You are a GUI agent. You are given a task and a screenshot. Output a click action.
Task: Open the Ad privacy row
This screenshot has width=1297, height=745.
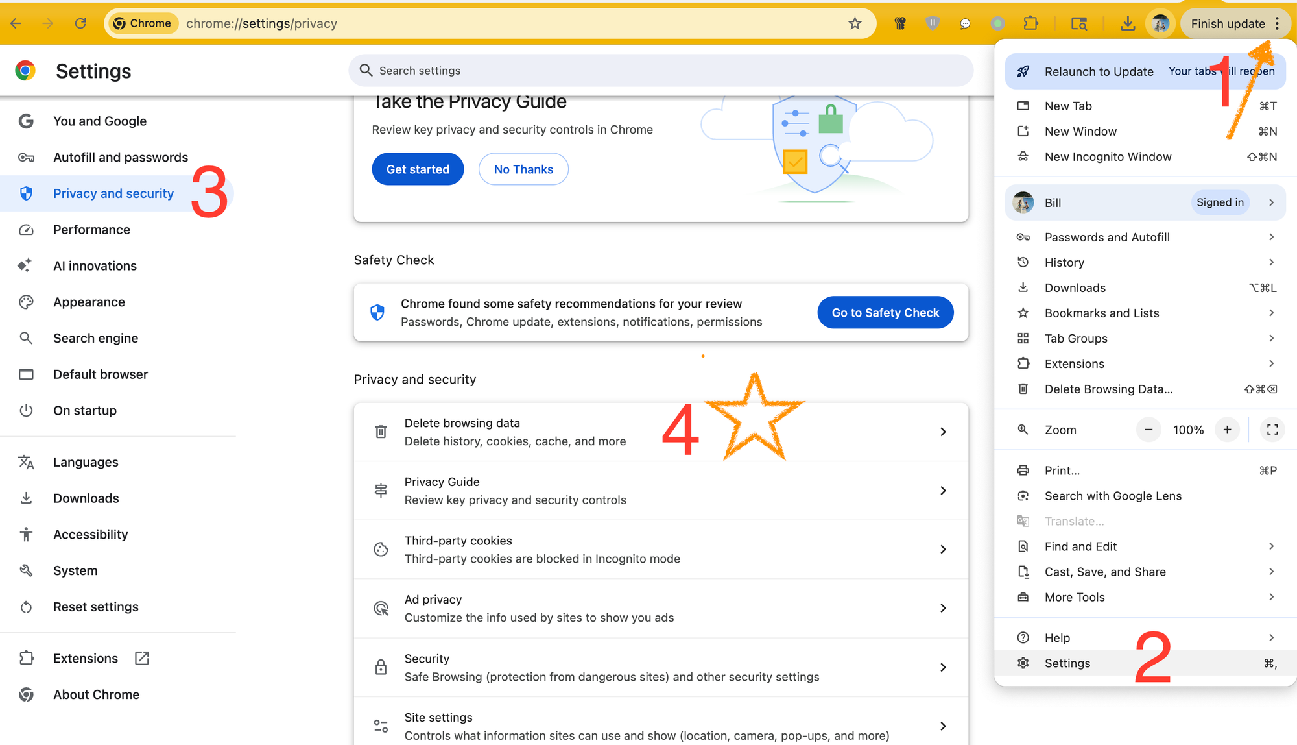point(661,609)
